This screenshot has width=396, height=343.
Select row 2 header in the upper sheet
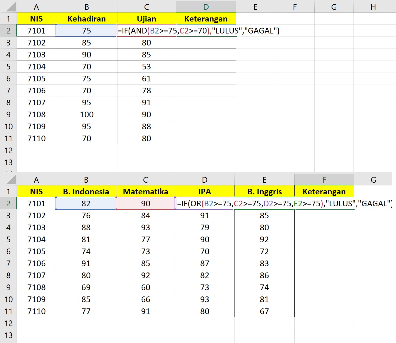click(8, 30)
